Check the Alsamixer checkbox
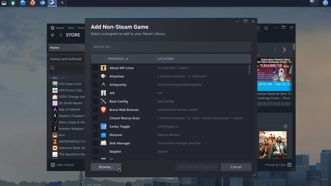 96,76
